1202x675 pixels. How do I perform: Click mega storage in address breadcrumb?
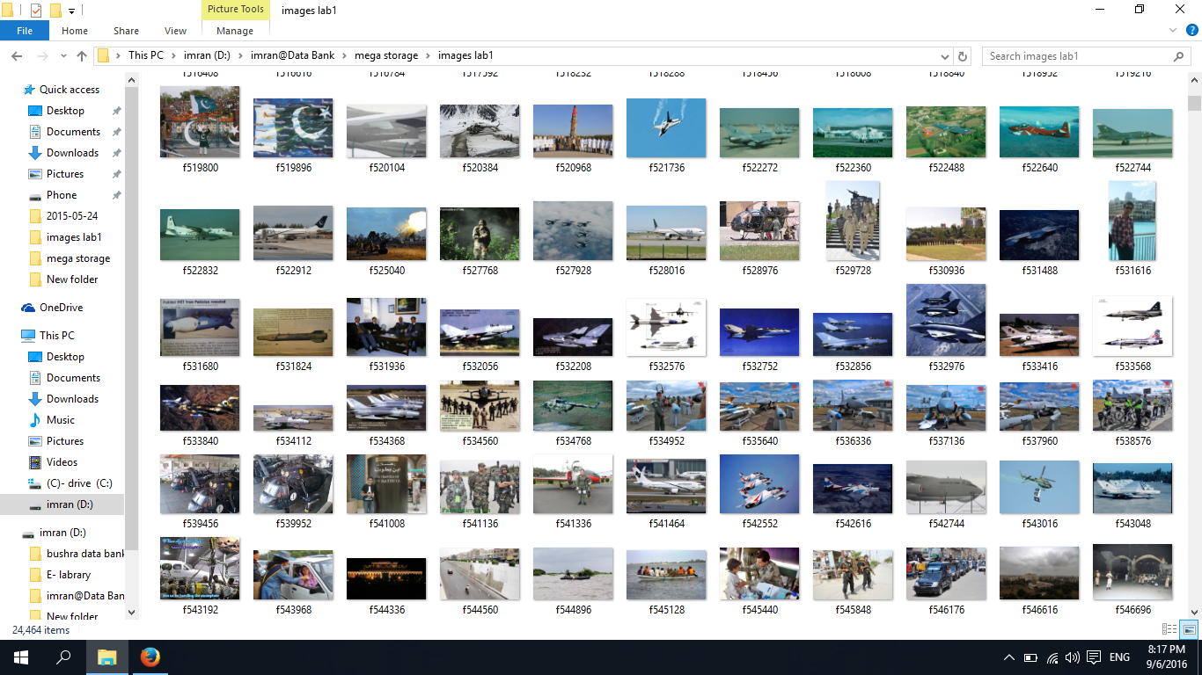pyautogui.click(x=386, y=55)
